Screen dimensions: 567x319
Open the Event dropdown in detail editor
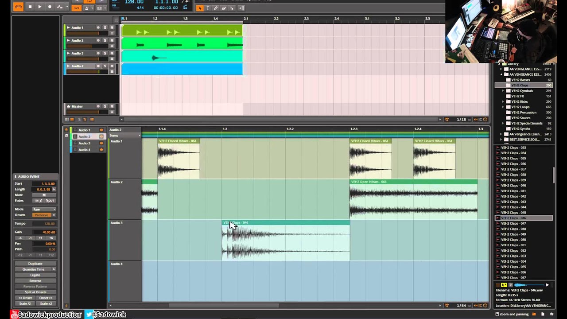point(125,136)
